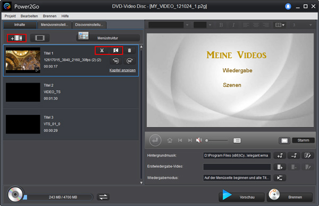Image resolution: width=319 pixels, height=206 pixels.
Task: Click the switch disc capacity arrows button
Action: tap(103, 197)
